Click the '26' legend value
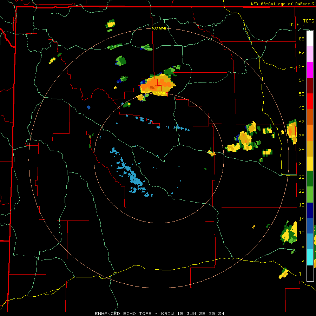The height and width of the screenshot is (316, 316). pyautogui.click(x=302, y=177)
